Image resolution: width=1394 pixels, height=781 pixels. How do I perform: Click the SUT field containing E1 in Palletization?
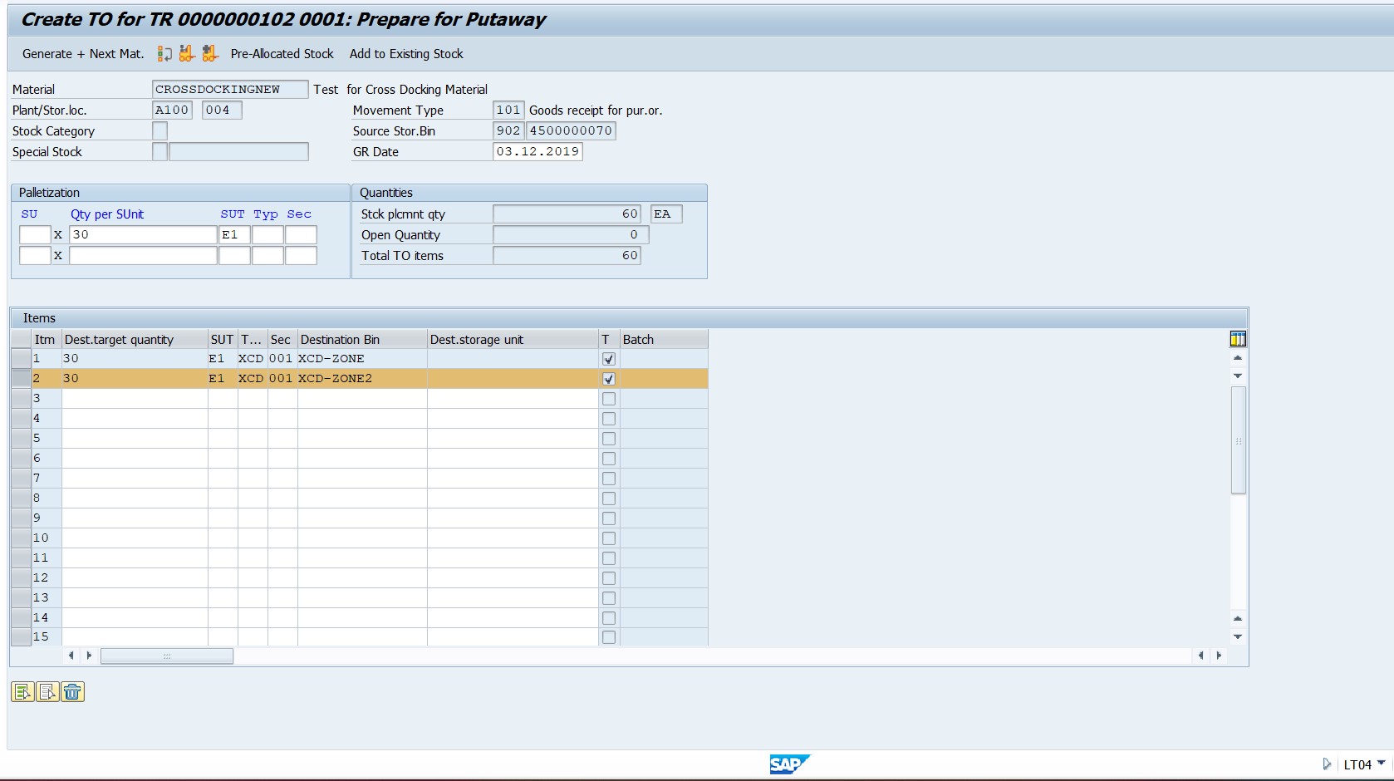click(234, 235)
